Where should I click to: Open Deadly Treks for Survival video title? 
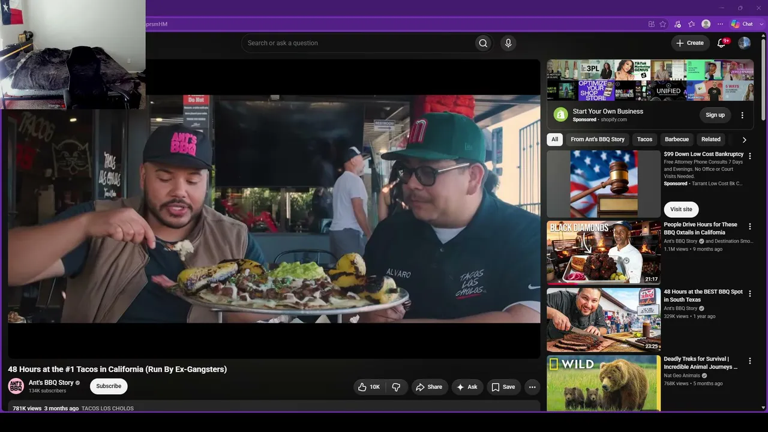click(700, 363)
